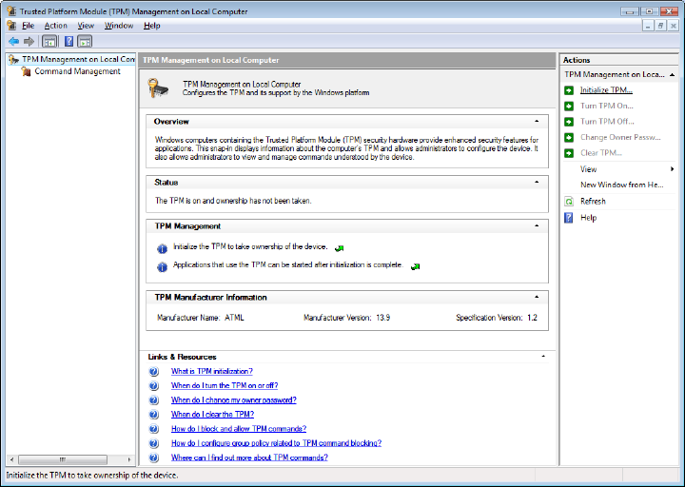This screenshot has height=487, width=685.
Task: Open When do I clear the TPM link
Action: click(212, 415)
